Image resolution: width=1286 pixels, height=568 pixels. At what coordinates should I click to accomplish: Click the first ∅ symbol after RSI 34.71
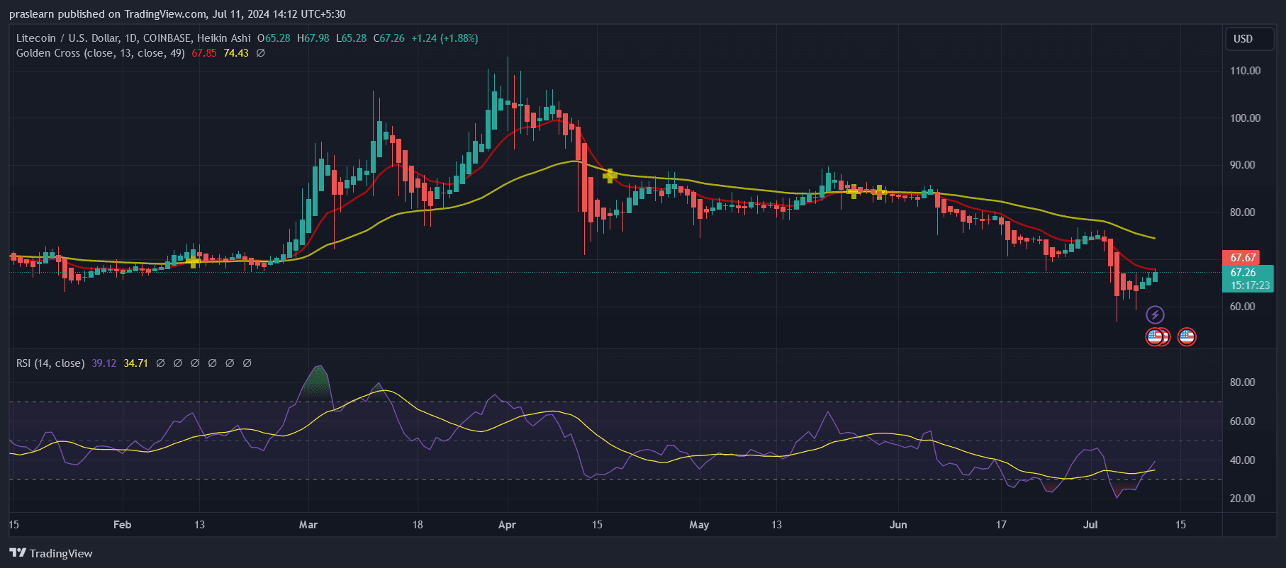[160, 363]
